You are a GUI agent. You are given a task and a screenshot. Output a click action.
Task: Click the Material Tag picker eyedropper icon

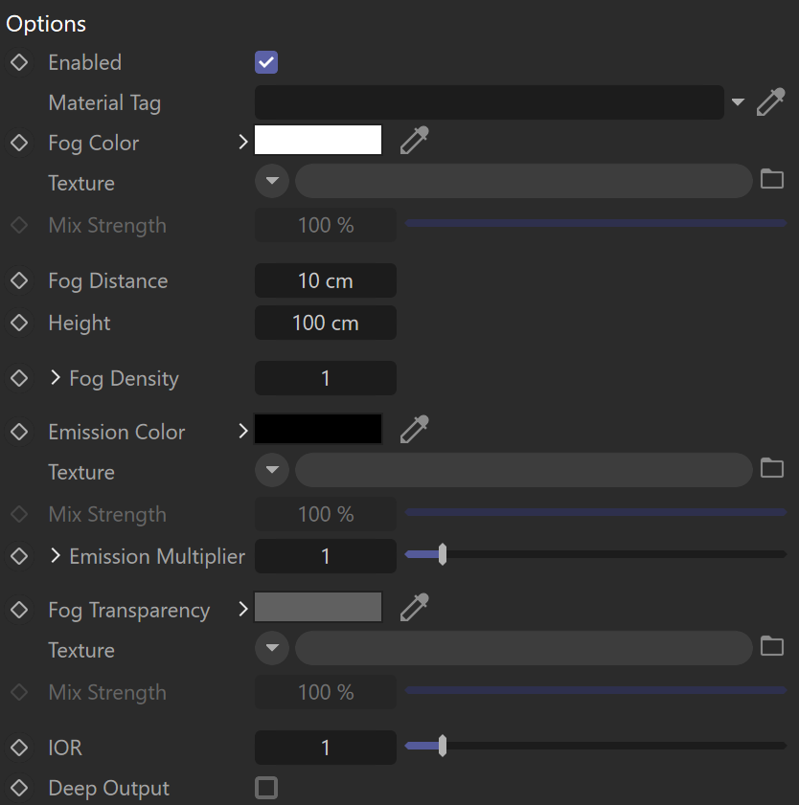click(x=771, y=102)
